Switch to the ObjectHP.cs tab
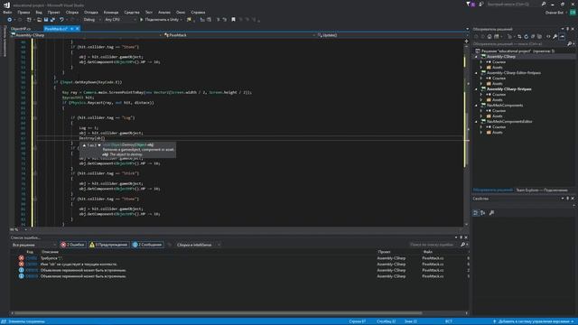 [x=21, y=29]
